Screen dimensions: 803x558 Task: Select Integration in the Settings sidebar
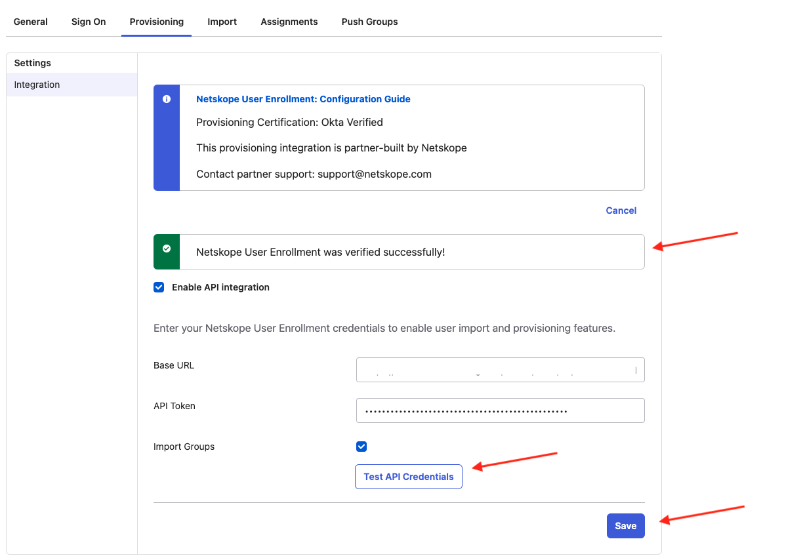(72, 85)
